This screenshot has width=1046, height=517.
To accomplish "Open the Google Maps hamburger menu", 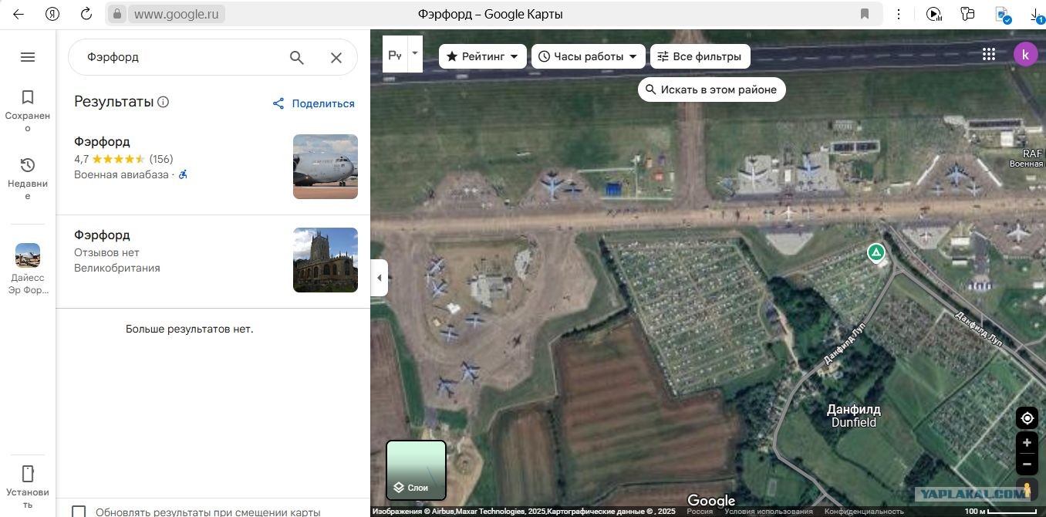I will tap(28, 57).
